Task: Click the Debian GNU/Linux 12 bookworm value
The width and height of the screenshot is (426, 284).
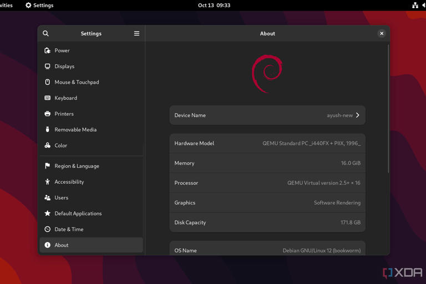Action: [x=322, y=251]
